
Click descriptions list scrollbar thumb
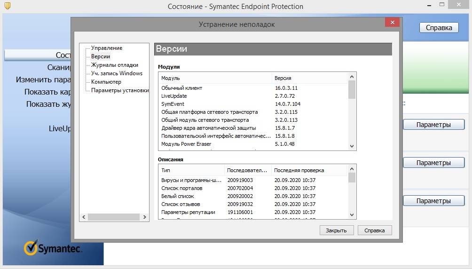click(x=352, y=177)
